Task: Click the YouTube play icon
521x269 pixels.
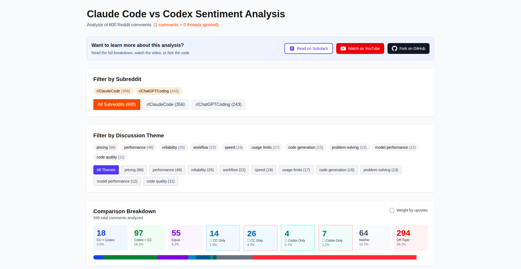Action: tap(343, 48)
